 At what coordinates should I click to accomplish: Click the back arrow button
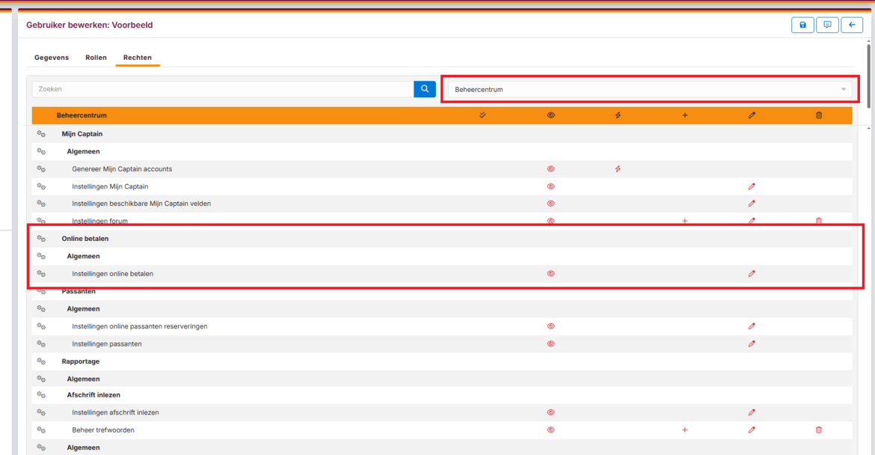click(x=852, y=25)
